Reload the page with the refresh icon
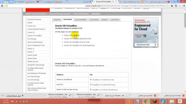The width and height of the screenshot is (186, 104). point(176,6)
